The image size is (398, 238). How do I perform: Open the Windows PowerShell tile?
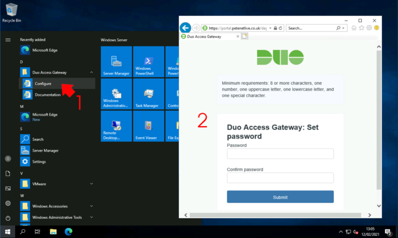pos(149,62)
